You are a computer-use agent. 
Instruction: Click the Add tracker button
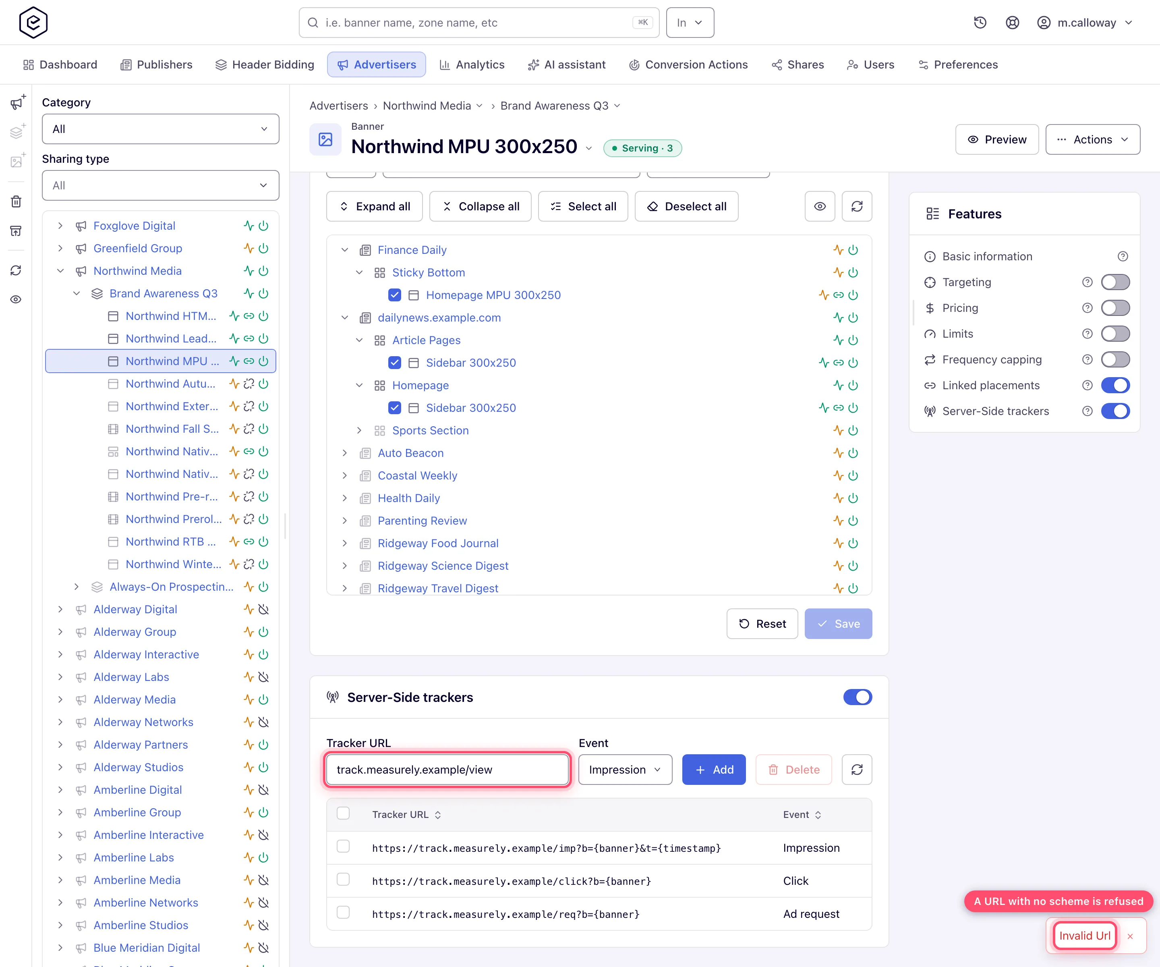(714, 770)
